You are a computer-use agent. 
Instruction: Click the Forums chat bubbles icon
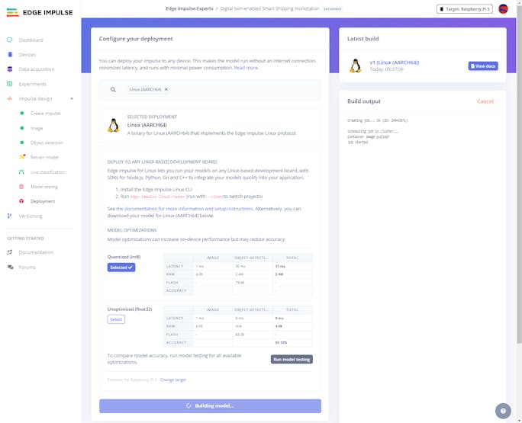pyautogui.click(x=11, y=267)
